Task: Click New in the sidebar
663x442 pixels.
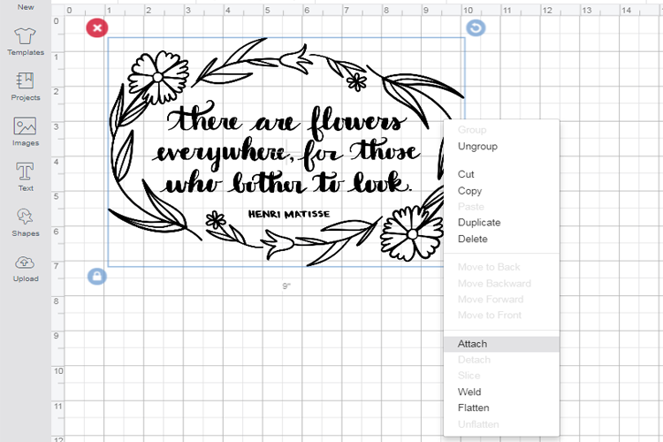Action: coord(26,7)
